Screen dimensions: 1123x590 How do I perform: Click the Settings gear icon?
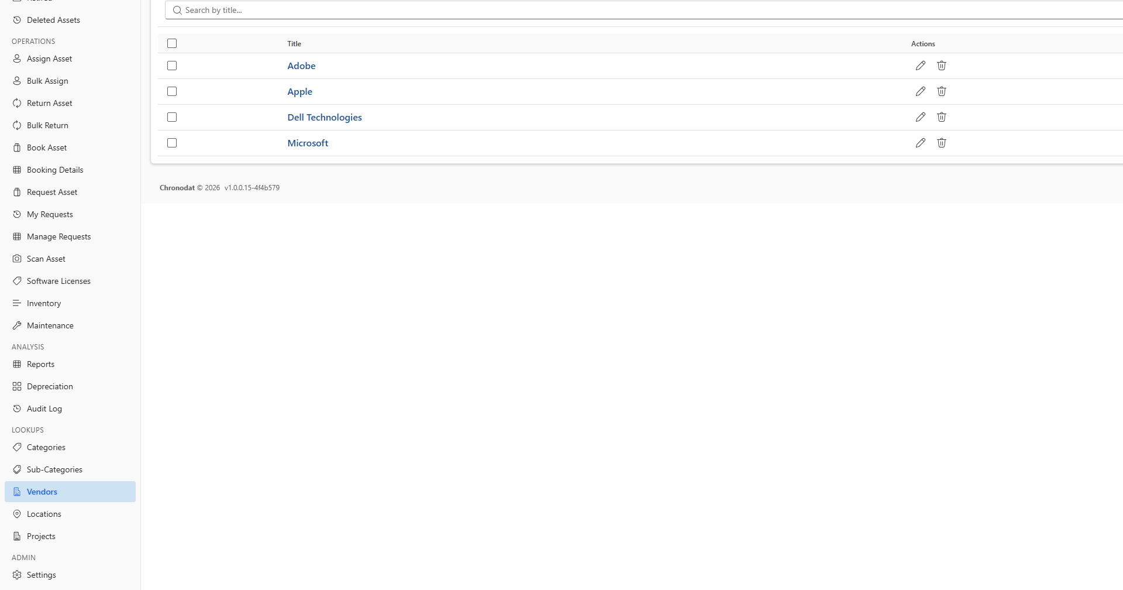pos(17,575)
